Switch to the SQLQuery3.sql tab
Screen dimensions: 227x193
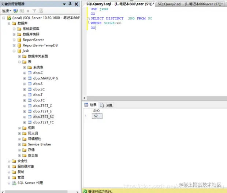120,4
